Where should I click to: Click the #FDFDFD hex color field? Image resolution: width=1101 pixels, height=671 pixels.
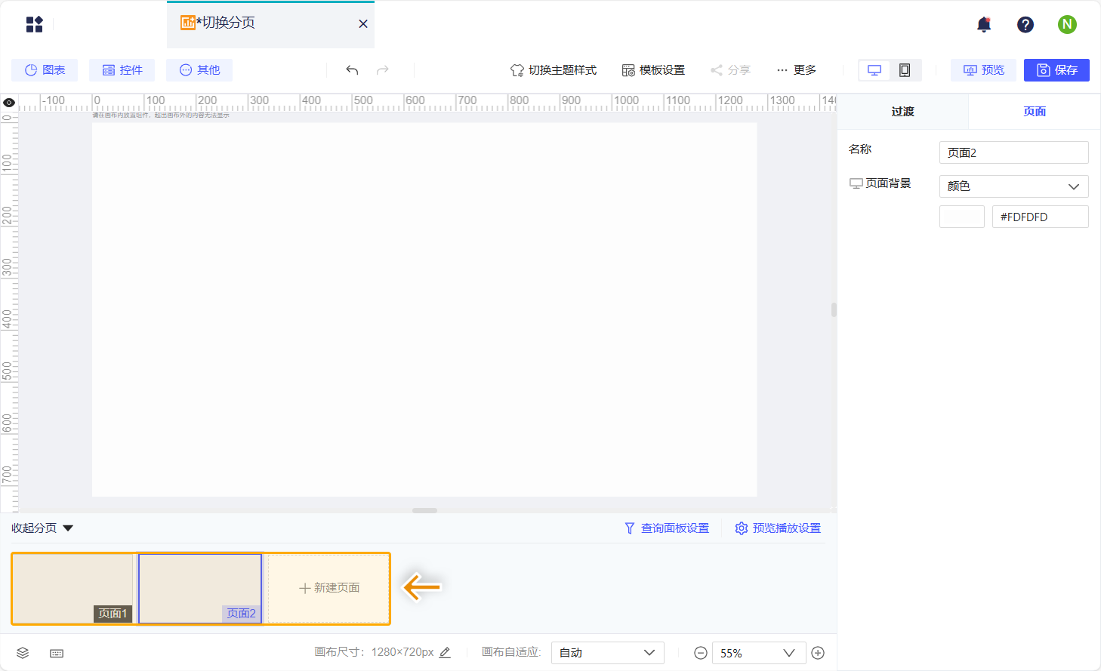point(1041,217)
